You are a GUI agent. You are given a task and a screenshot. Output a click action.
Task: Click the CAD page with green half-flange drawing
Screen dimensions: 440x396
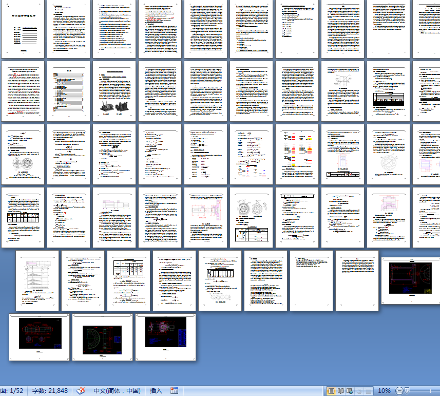[102, 337]
